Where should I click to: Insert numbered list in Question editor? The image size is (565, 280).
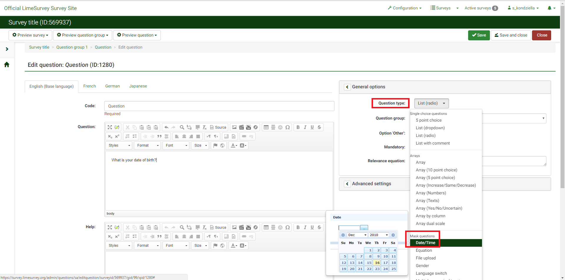pyautogui.click(x=127, y=136)
